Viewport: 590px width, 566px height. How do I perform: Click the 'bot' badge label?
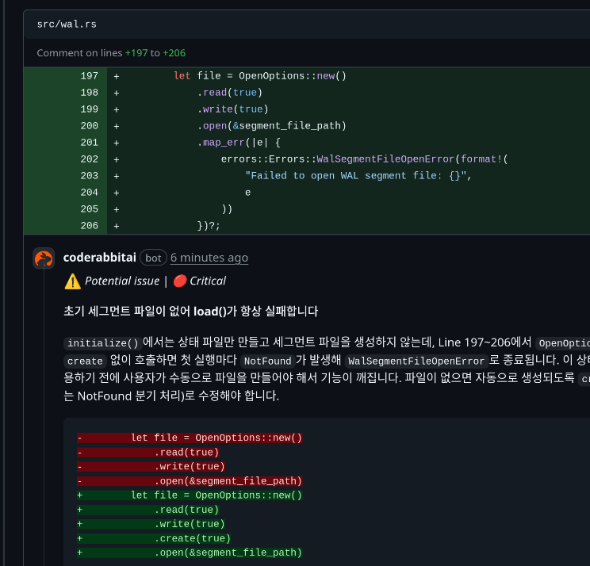click(x=153, y=258)
